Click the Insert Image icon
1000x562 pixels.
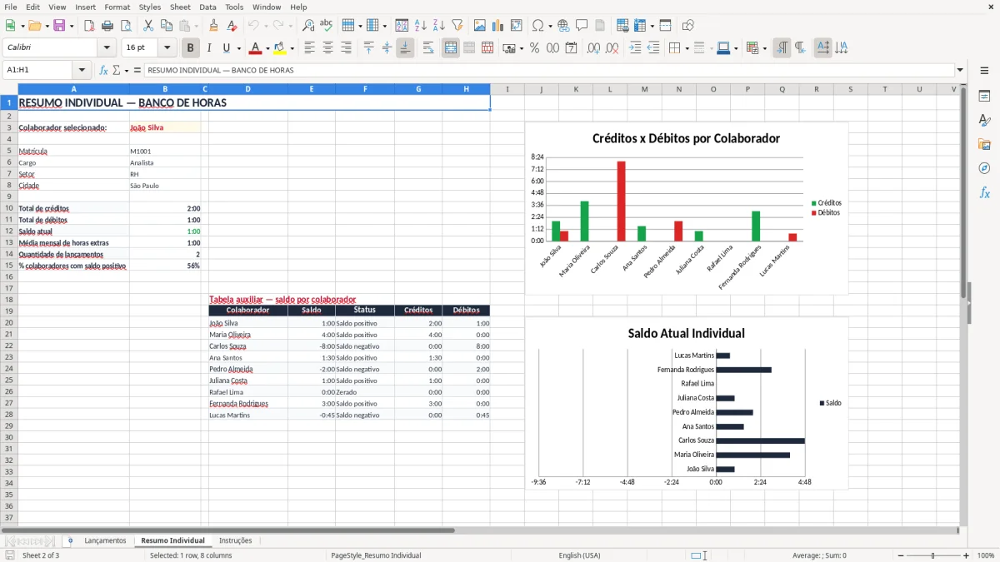point(480,26)
